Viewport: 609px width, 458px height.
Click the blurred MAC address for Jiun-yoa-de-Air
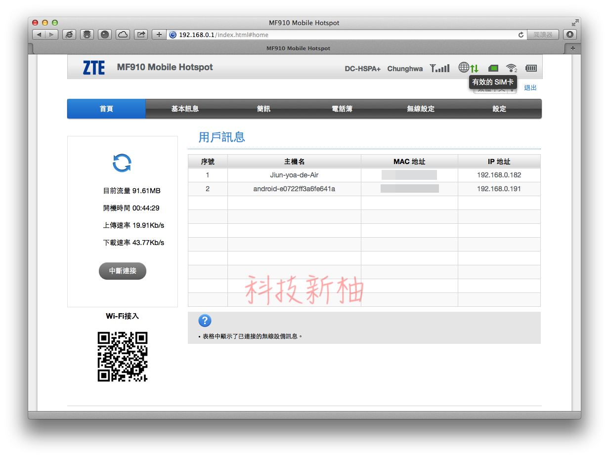(409, 175)
